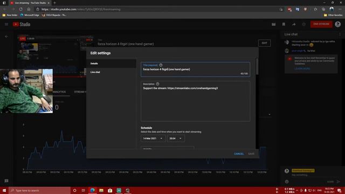Screen dimensions: 345x194
Task: Click the browser home button
Action: click(29, 9)
